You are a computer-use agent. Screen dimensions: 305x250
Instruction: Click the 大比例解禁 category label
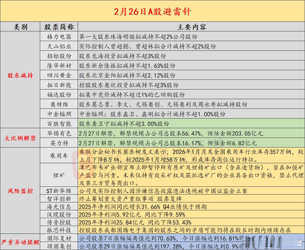tap(20, 138)
